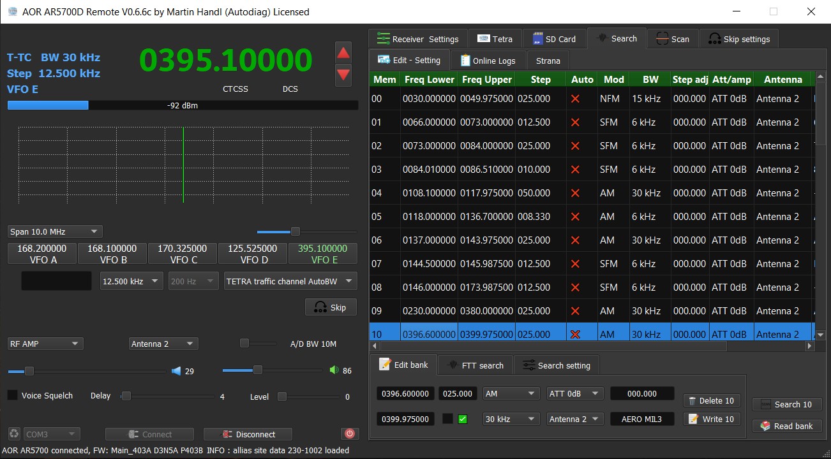The height and width of the screenshot is (459, 831).
Task: Toggle Auto red X for bank 03
Action: [575, 170]
